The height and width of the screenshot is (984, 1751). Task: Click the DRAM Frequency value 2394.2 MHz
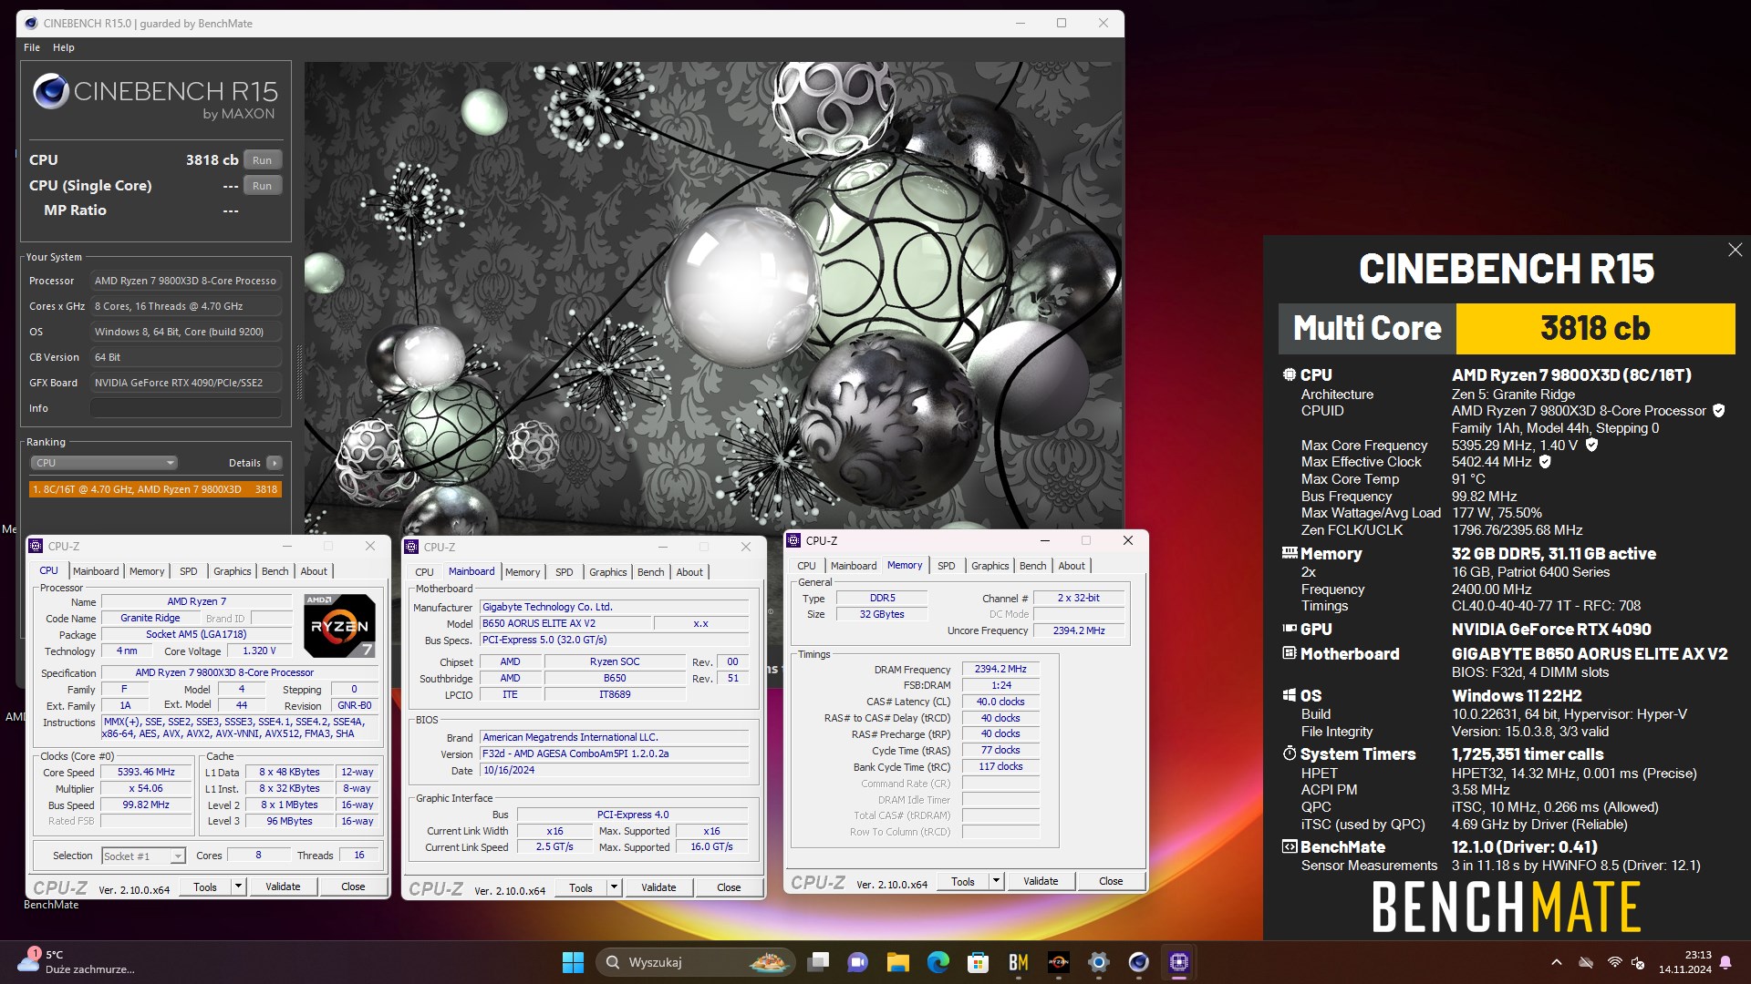(x=1000, y=669)
